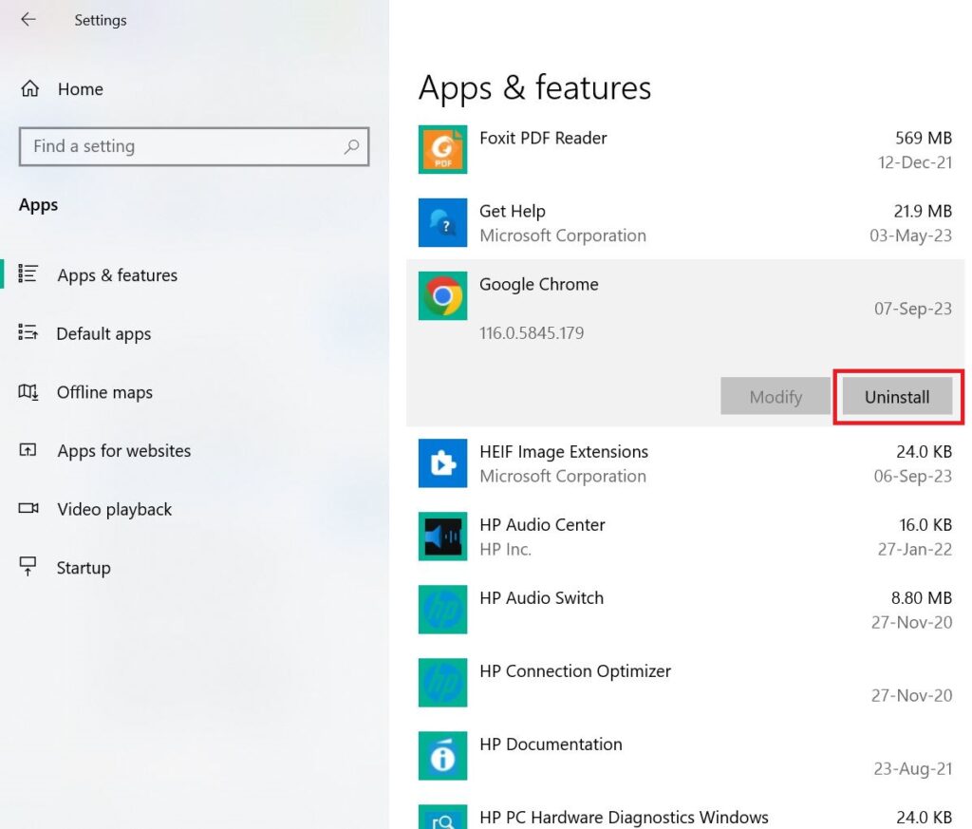Screen dimensions: 972x829
Task: Click the HP Audio Switch icon
Action: coord(442,610)
